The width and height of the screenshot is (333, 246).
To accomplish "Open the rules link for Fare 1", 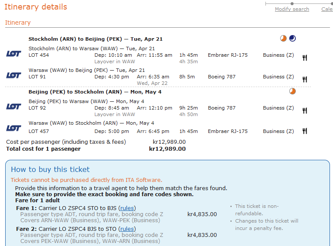I will tap(127, 208).
